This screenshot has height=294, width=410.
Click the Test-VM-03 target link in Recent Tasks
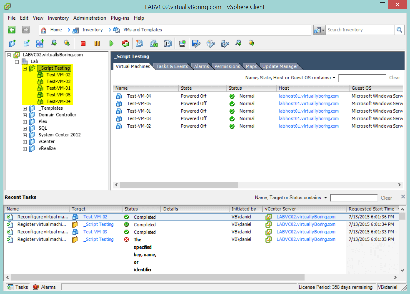(x=95, y=232)
